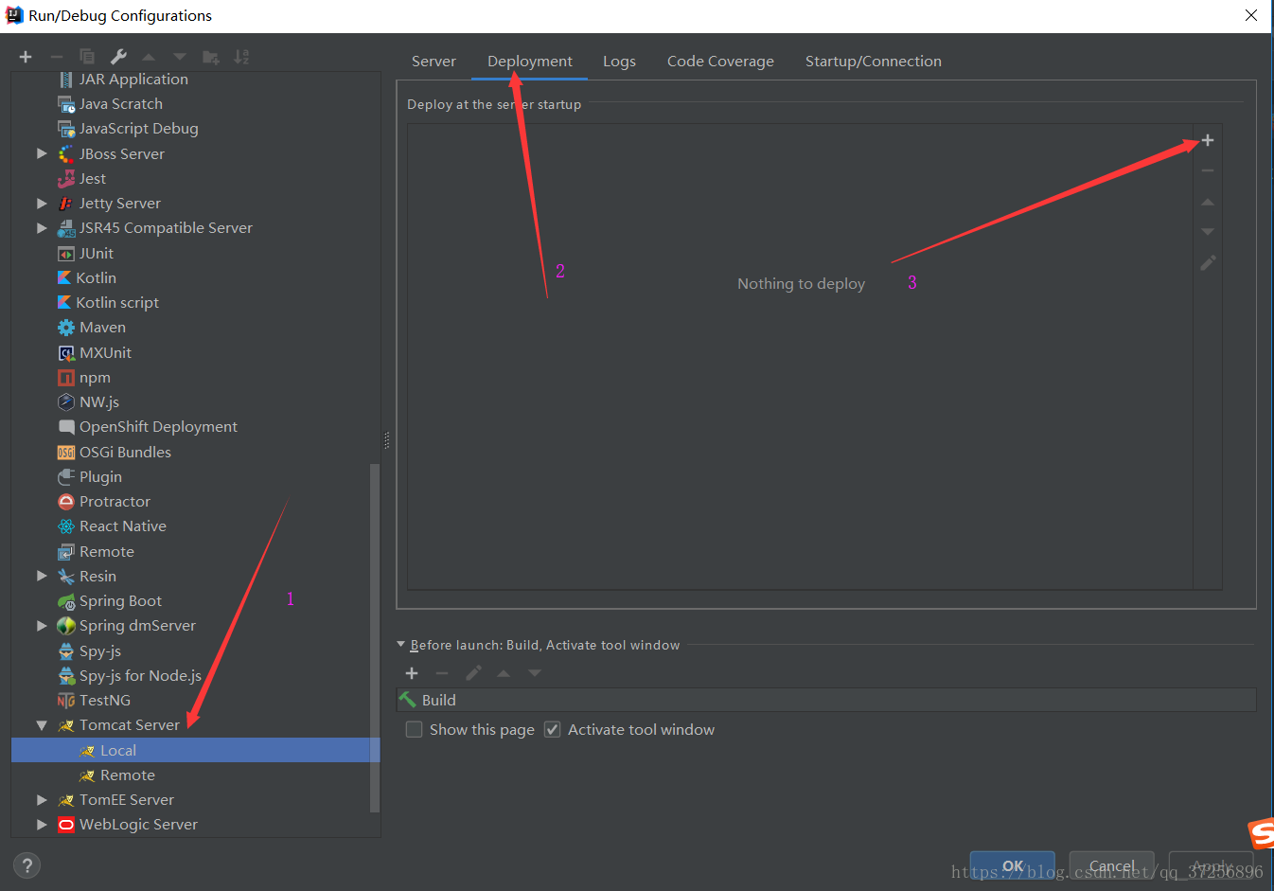Open edit defaults wrench icon
Image resolution: width=1274 pixels, height=891 pixels.
click(118, 57)
